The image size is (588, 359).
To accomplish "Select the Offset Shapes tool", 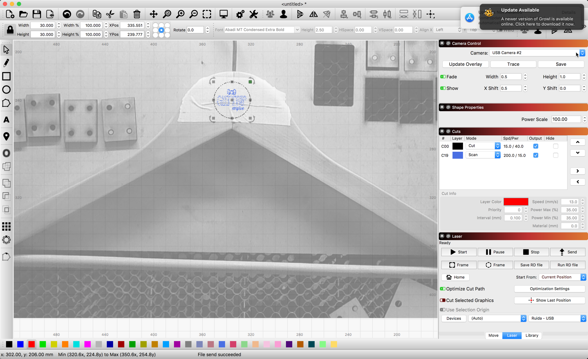I will point(6,153).
